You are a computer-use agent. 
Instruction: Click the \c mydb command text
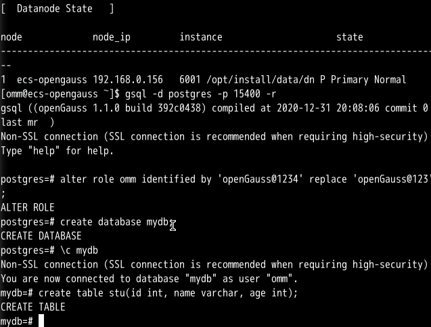pyautogui.click(x=79, y=250)
